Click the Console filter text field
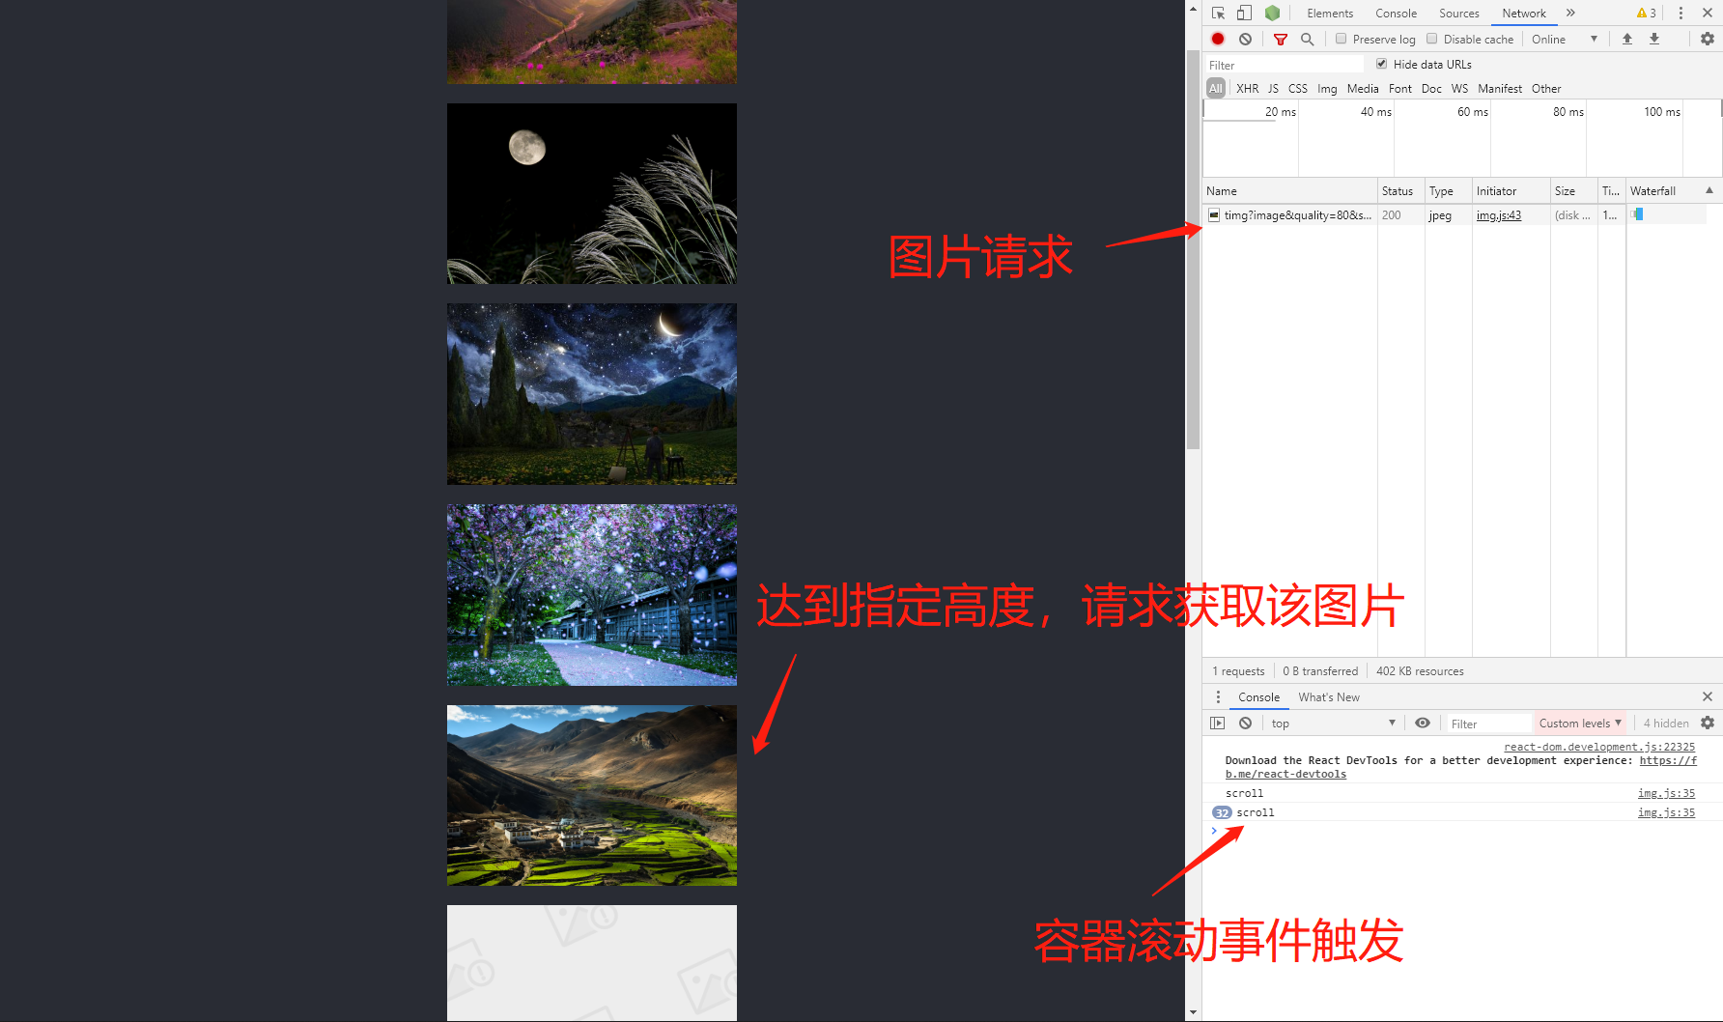This screenshot has height=1022, width=1723. 1488,724
